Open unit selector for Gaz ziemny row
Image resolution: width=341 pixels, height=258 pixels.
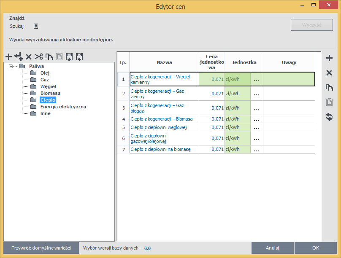[257, 94]
